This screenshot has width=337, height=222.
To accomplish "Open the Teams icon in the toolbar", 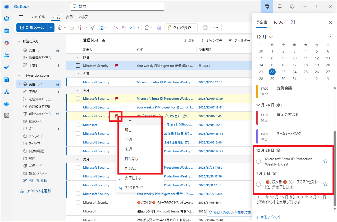I will tap(160, 28).
